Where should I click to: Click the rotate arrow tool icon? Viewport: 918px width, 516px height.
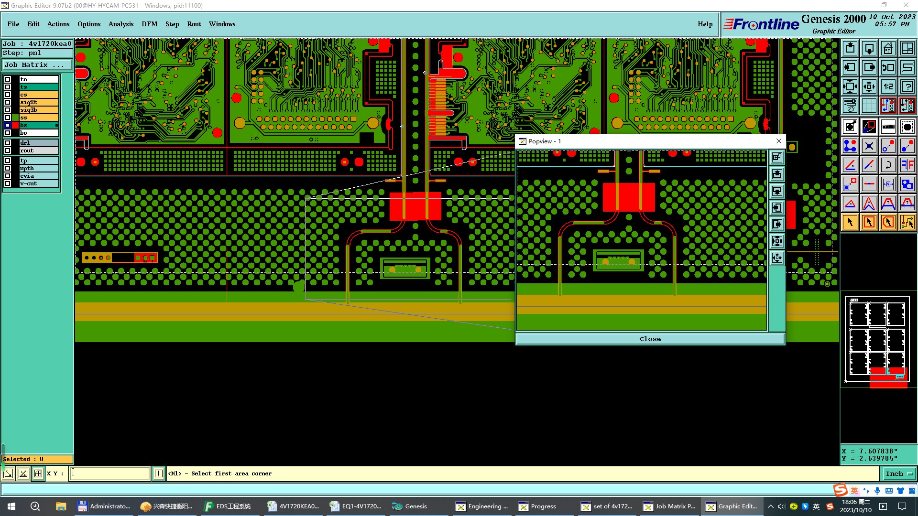click(888, 165)
